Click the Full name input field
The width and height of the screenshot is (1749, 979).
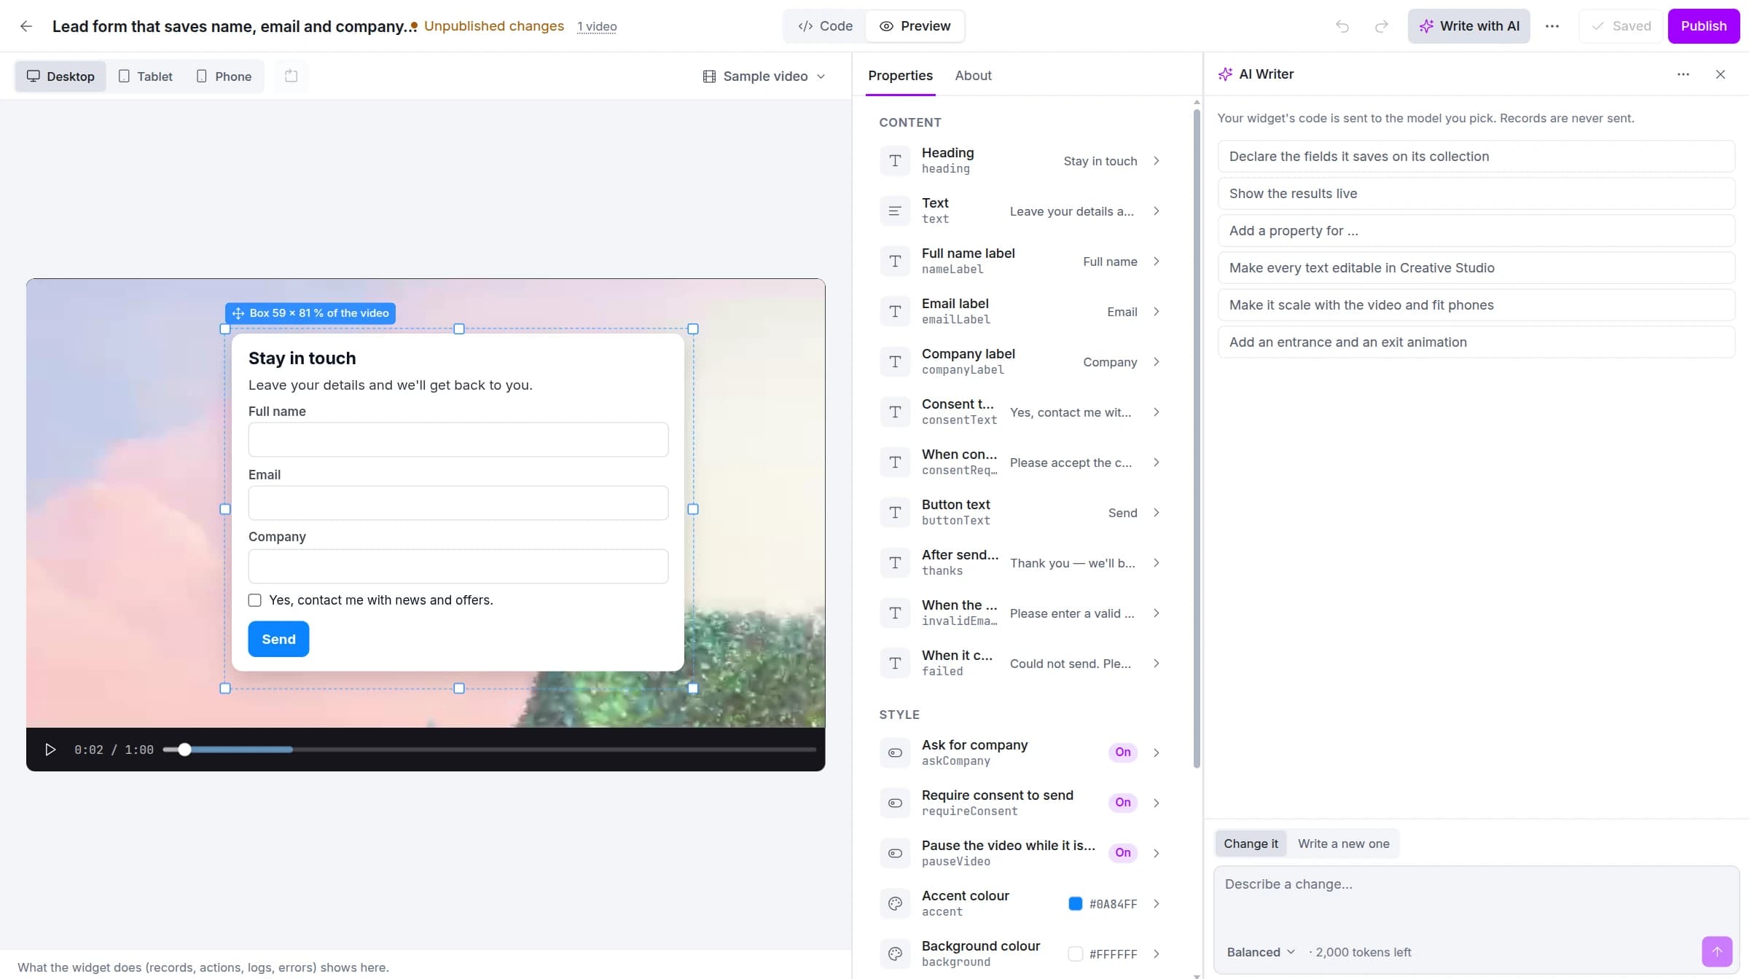[x=458, y=440]
